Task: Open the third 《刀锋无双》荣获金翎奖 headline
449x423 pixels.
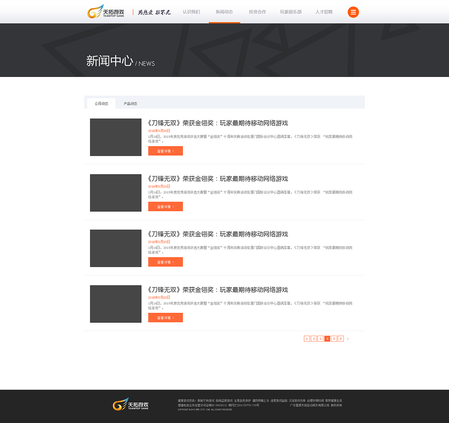Action: [218, 234]
